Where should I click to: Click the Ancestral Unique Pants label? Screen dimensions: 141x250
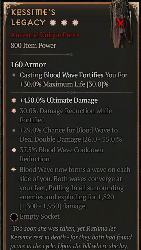click(45, 35)
